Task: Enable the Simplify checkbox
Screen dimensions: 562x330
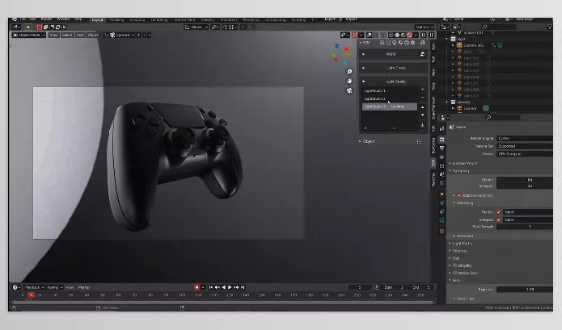Action: coord(454,265)
